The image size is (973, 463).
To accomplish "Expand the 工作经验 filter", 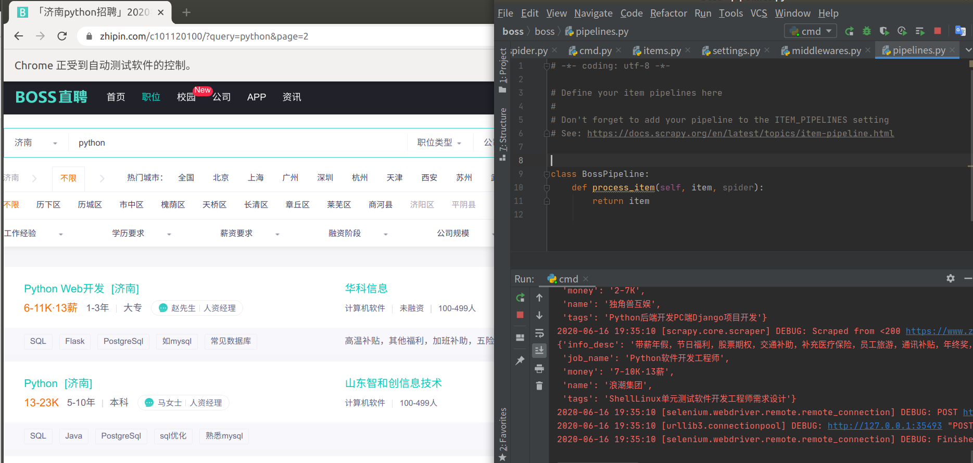I will click(34, 234).
